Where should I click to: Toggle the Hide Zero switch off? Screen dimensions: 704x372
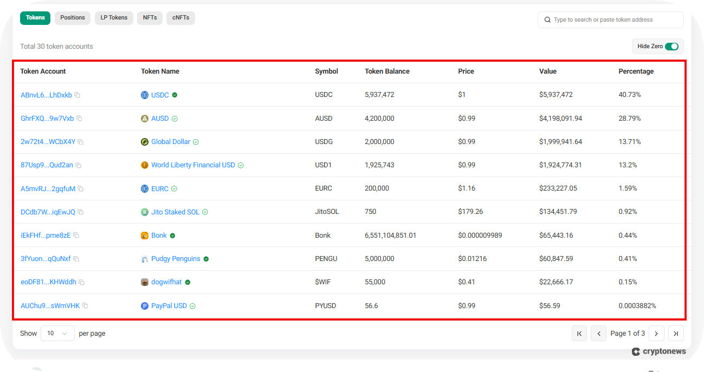click(x=672, y=47)
